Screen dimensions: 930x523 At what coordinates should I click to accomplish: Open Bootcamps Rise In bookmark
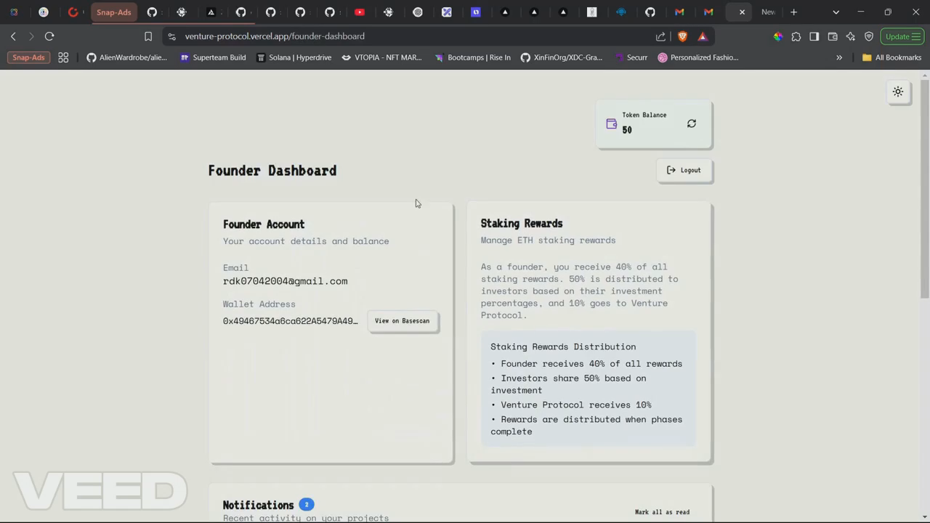tap(472, 57)
